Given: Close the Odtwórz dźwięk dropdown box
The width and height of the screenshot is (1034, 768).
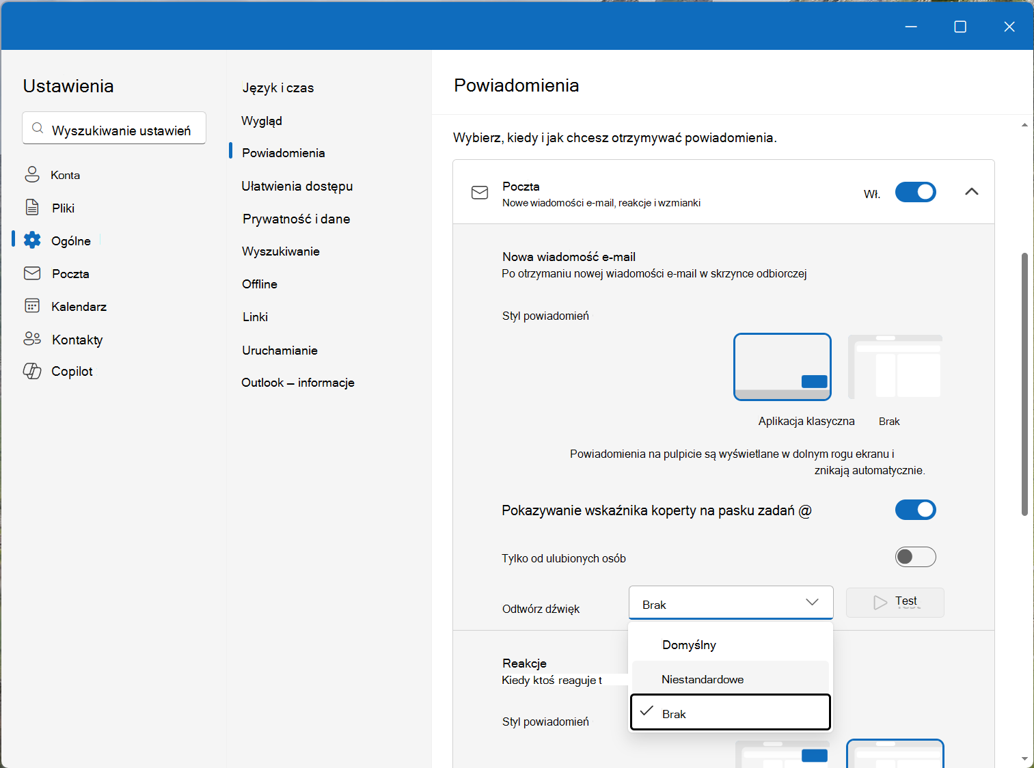Looking at the screenshot, I should click(731, 603).
